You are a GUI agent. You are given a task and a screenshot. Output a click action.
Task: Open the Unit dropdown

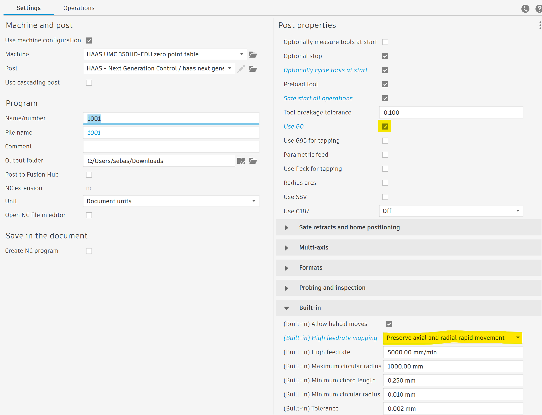[171, 201]
